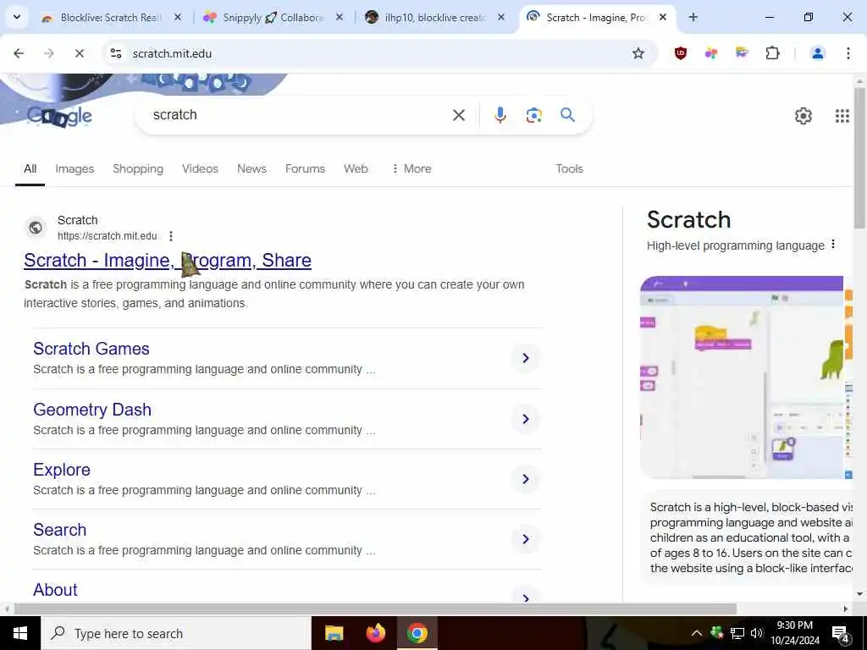Switch to the ilhp10, blocklive creator tab

(x=434, y=17)
